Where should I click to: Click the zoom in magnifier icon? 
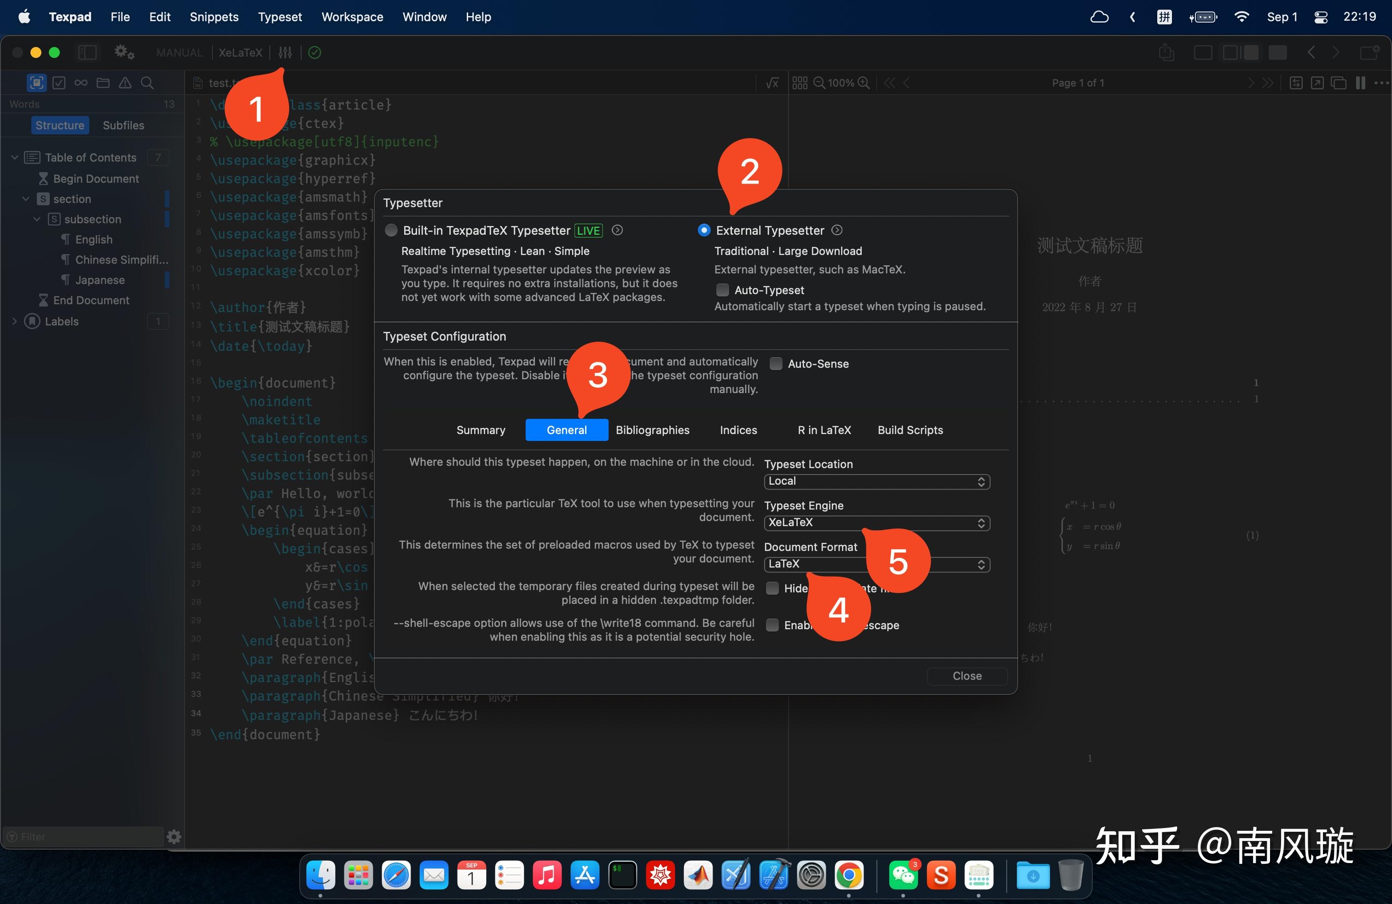[x=863, y=83]
